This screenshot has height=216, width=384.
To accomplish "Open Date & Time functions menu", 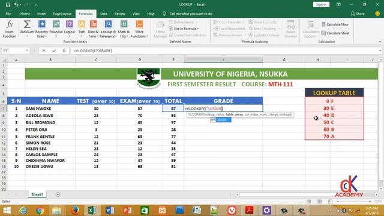I will coord(93,29).
